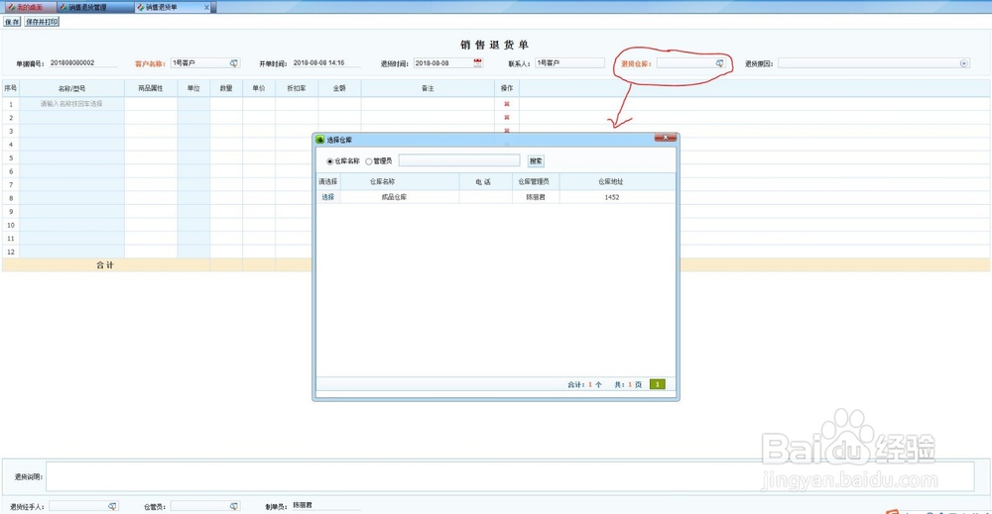992x514 pixels.
Task: Delete row 1 using red X icon
Action: 506,104
